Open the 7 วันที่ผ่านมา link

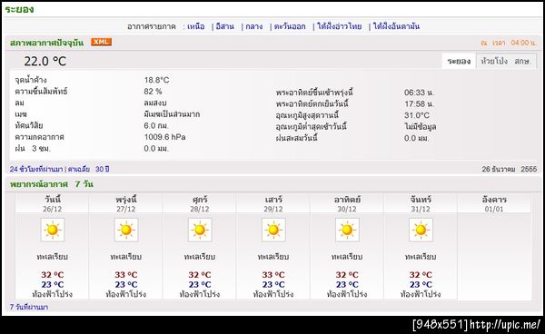29,307
